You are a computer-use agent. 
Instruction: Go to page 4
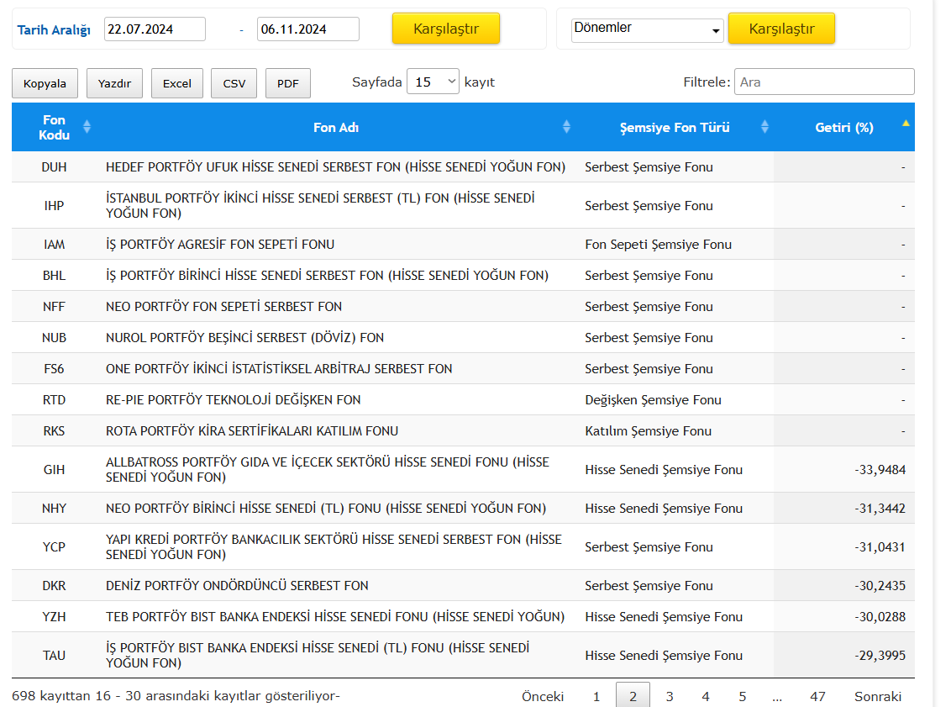tap(706, 696)
